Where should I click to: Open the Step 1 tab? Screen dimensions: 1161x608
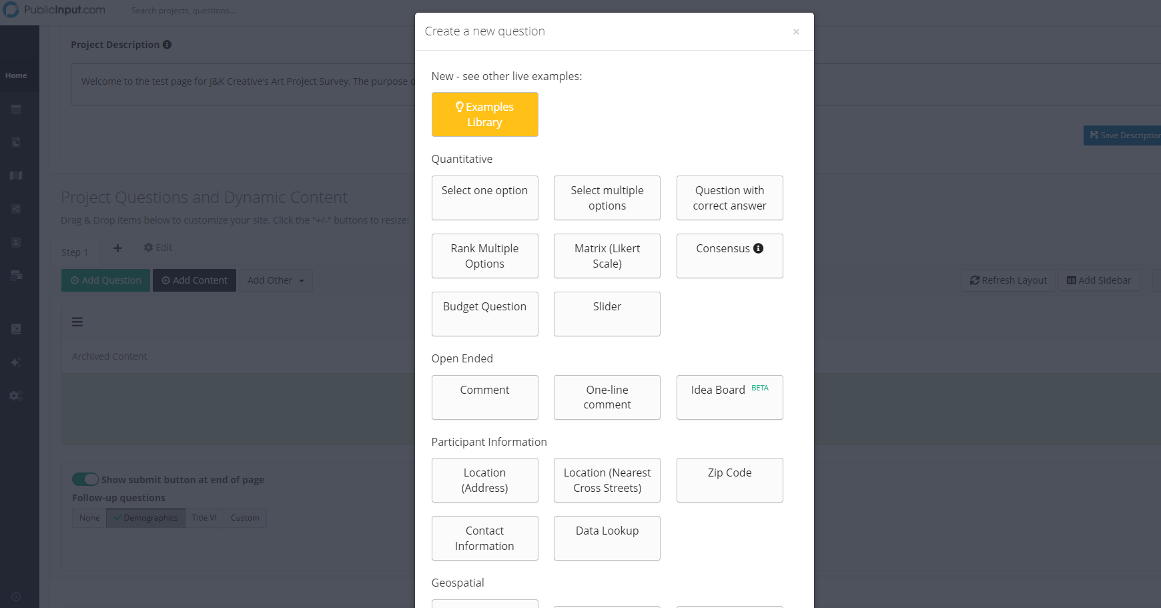74,252
